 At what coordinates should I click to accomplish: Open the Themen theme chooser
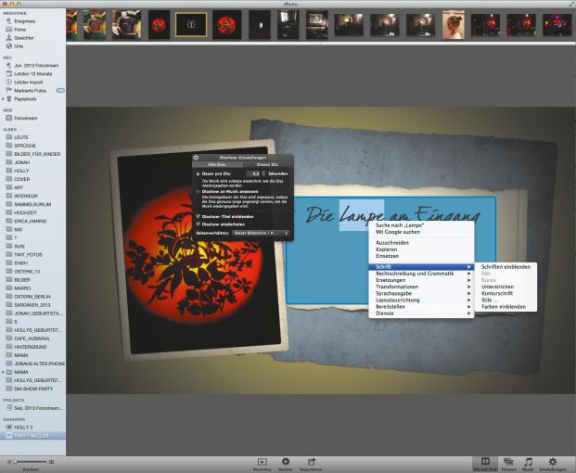pyautogui.click(x=509, y=465)
